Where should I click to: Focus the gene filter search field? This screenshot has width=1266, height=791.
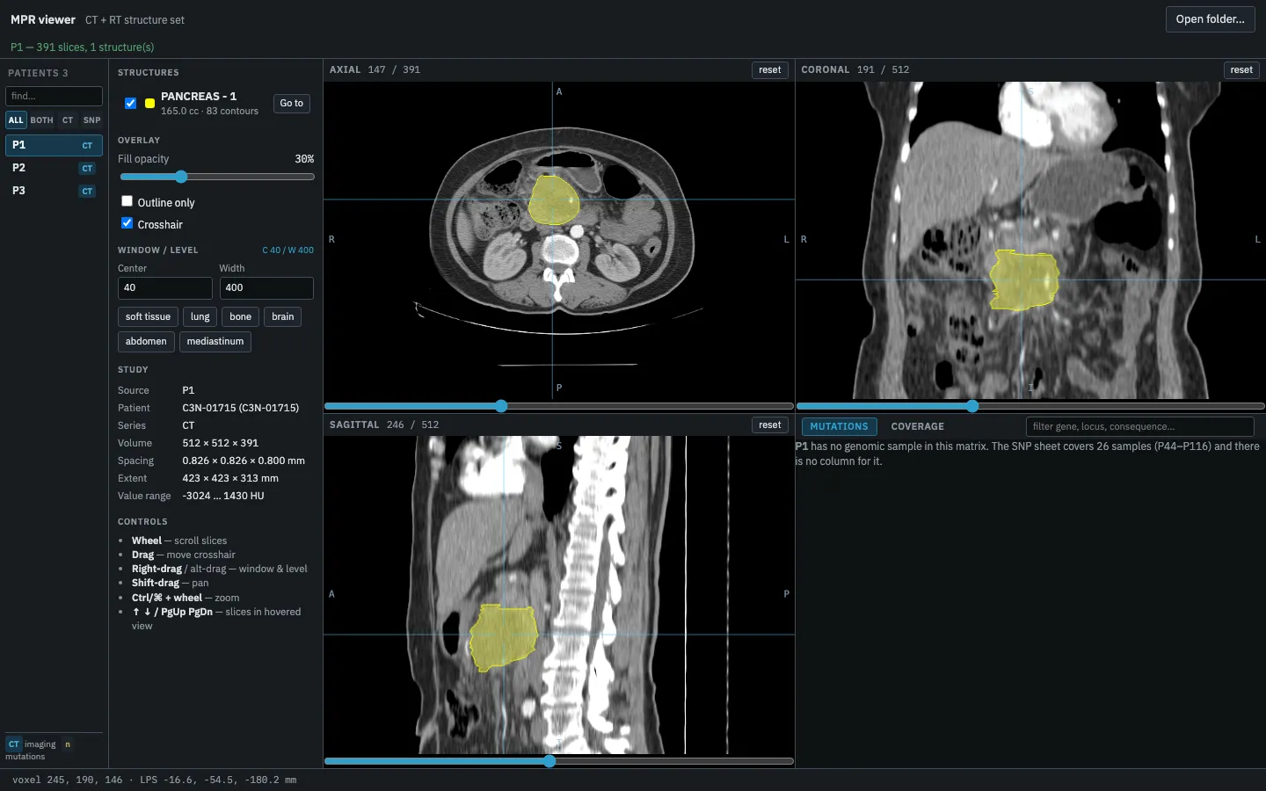coord(1140,427)
